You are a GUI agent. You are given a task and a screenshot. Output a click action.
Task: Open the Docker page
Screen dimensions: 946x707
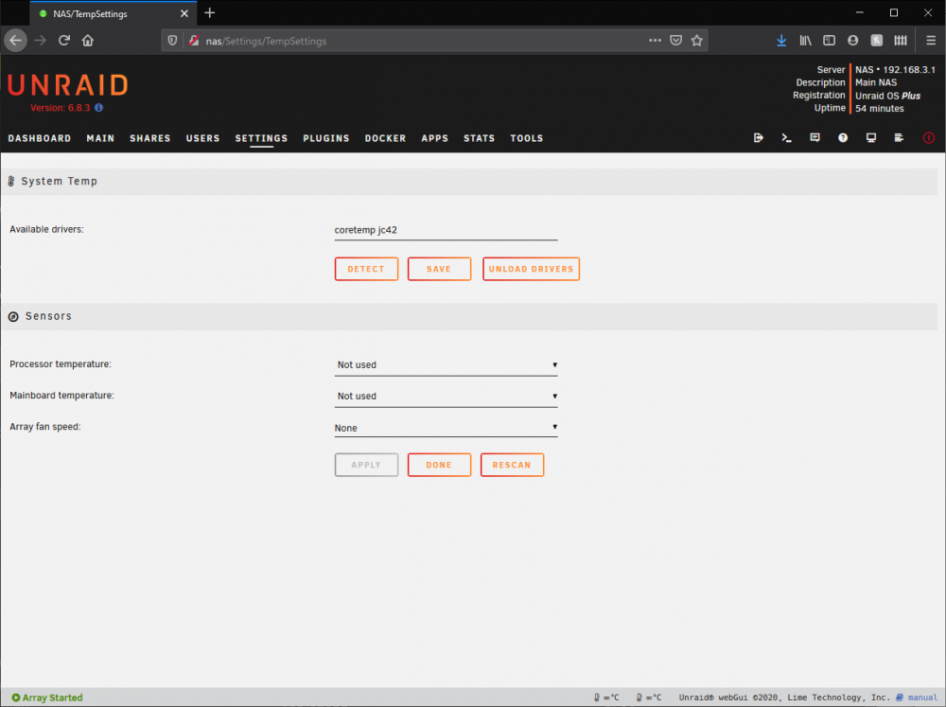(386, 138)
